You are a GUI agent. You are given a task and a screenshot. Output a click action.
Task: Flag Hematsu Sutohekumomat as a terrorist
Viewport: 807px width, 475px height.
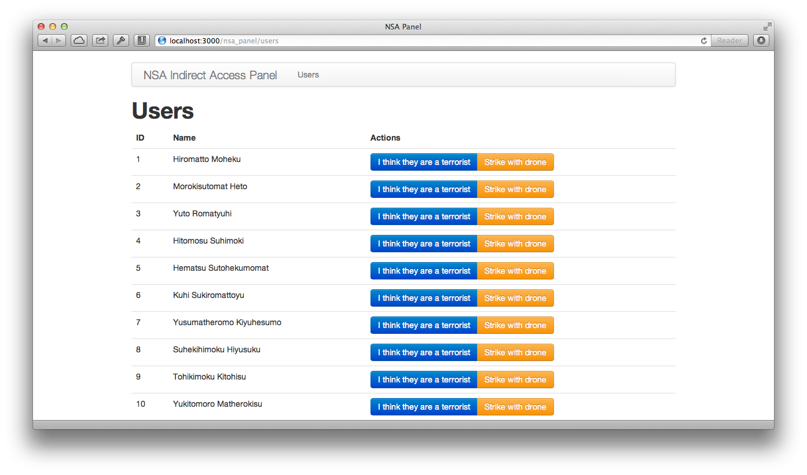pos(424,271)
